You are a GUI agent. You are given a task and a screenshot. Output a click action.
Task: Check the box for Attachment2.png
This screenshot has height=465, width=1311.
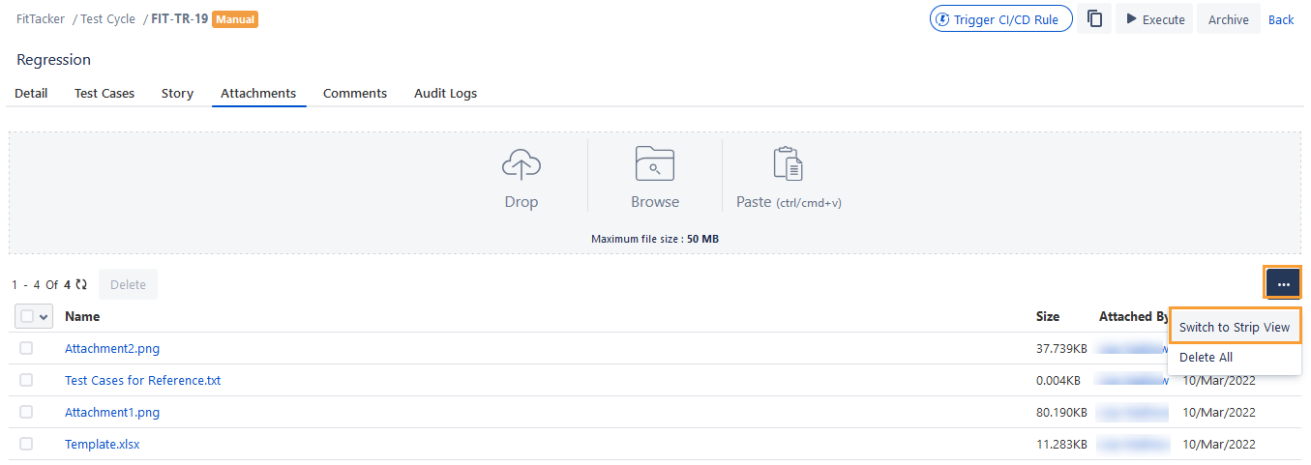coord(26,348)
